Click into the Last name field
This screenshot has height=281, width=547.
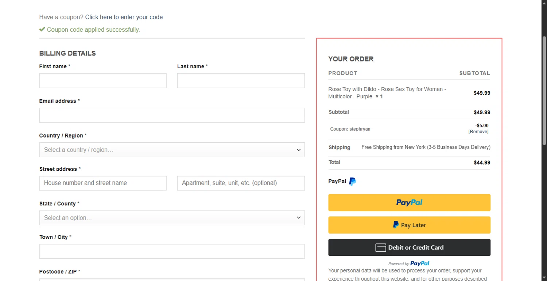pos(241,81)
